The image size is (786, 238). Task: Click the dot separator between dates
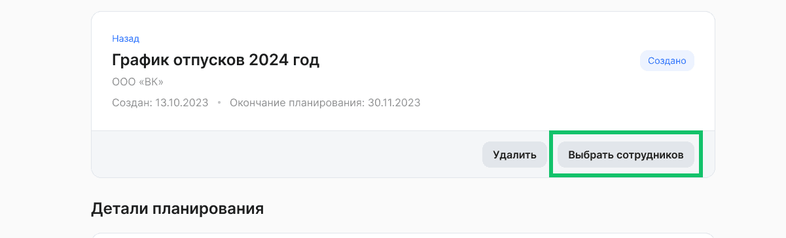[x=219, y=103]
